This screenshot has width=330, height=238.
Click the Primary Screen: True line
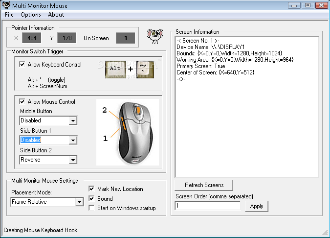point(201,66)
